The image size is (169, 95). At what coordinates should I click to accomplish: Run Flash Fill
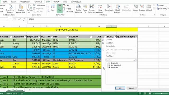[x=85, y=9]
